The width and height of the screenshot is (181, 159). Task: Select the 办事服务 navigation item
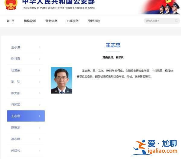73,21
